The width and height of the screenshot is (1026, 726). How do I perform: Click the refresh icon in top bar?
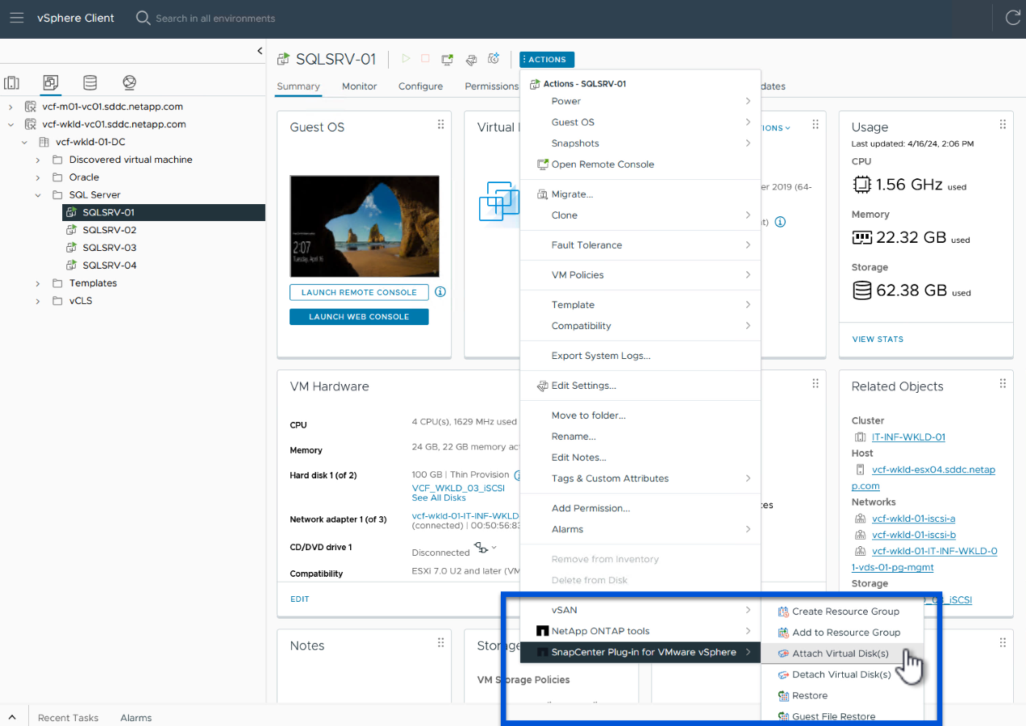click(1011, 18)
